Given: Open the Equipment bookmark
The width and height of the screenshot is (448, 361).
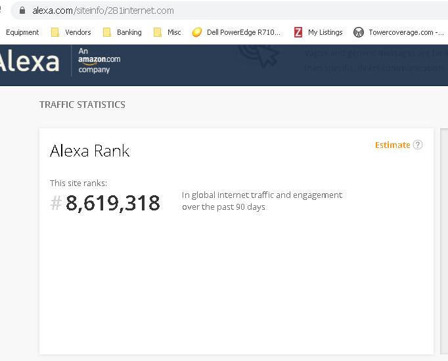Looking at the screenshot, I should (x=22, y=32).
